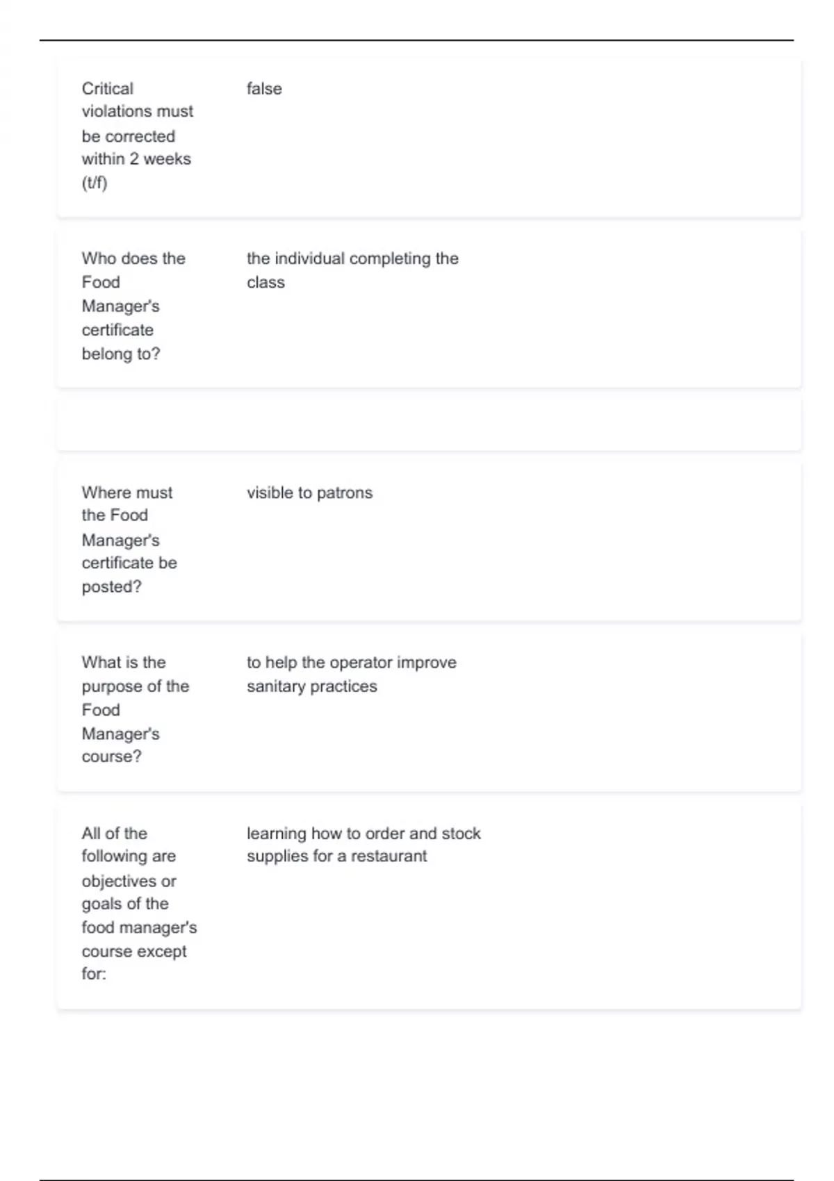This screenshot has height=1181, width=834.
Task: Click the word 'course?' in the purpose card
Action: (x=111, y=757)
